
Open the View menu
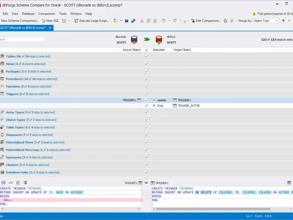[x=15, y=14]
